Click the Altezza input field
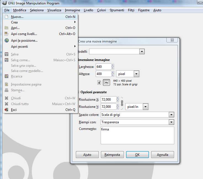This screenshot has height=179, width=203. point(104,74)
